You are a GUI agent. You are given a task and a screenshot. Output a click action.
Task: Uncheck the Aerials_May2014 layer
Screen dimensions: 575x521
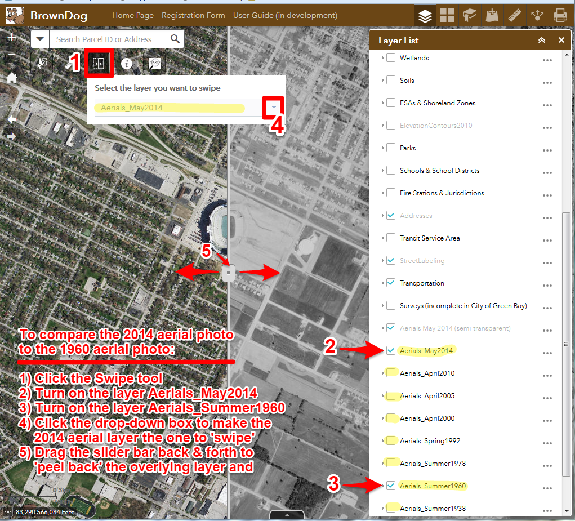[x=391, y=350]
